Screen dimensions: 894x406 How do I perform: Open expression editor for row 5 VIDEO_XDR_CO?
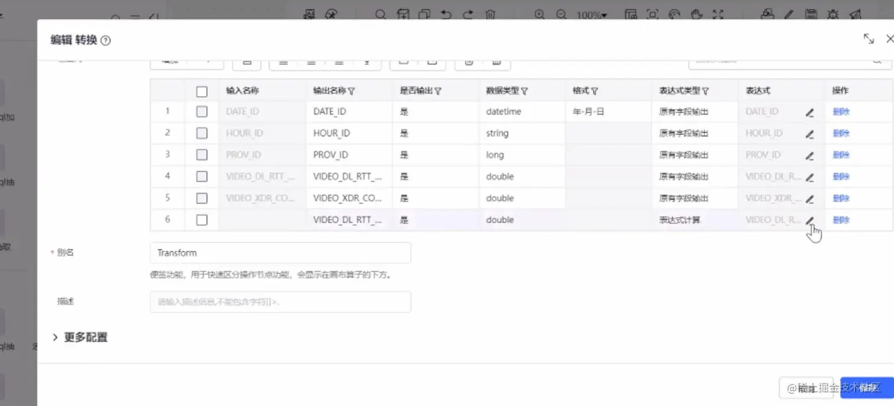[x=809, y=199]
